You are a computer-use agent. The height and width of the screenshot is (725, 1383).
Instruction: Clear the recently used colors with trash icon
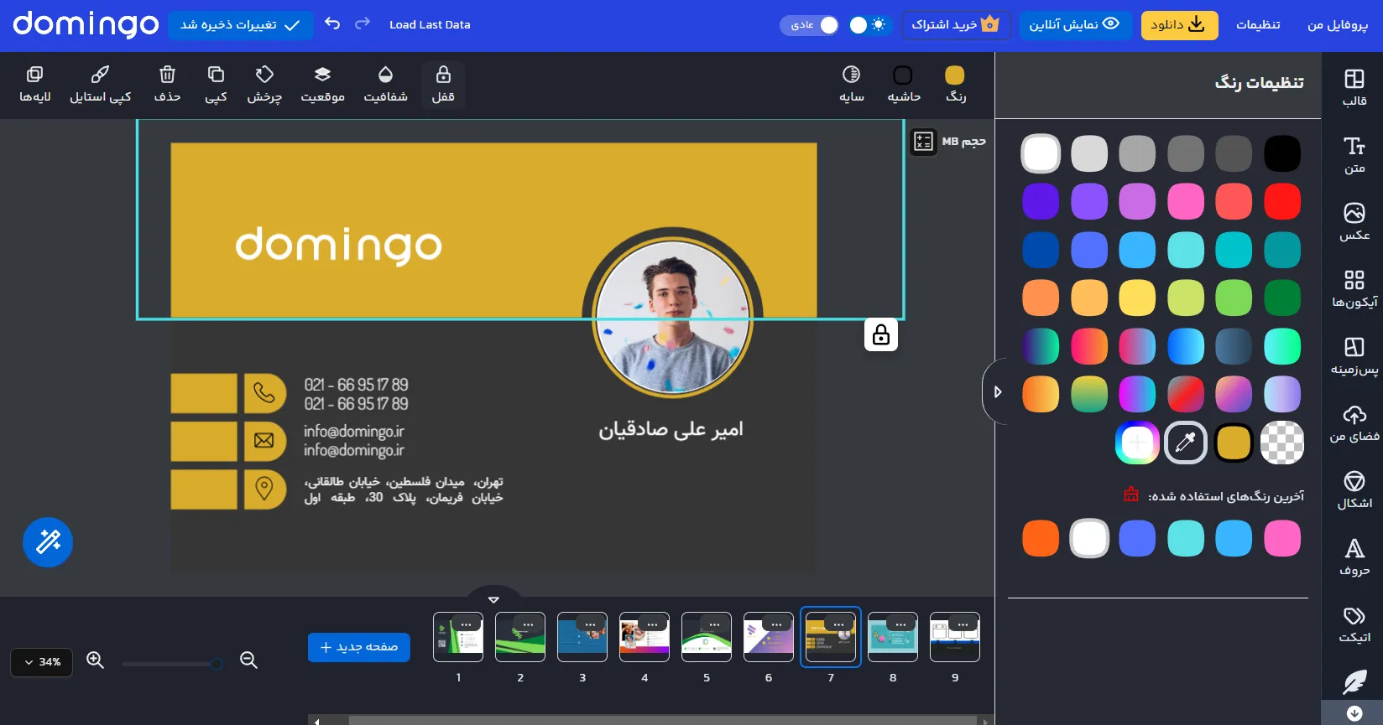(x=1131, y=495)
